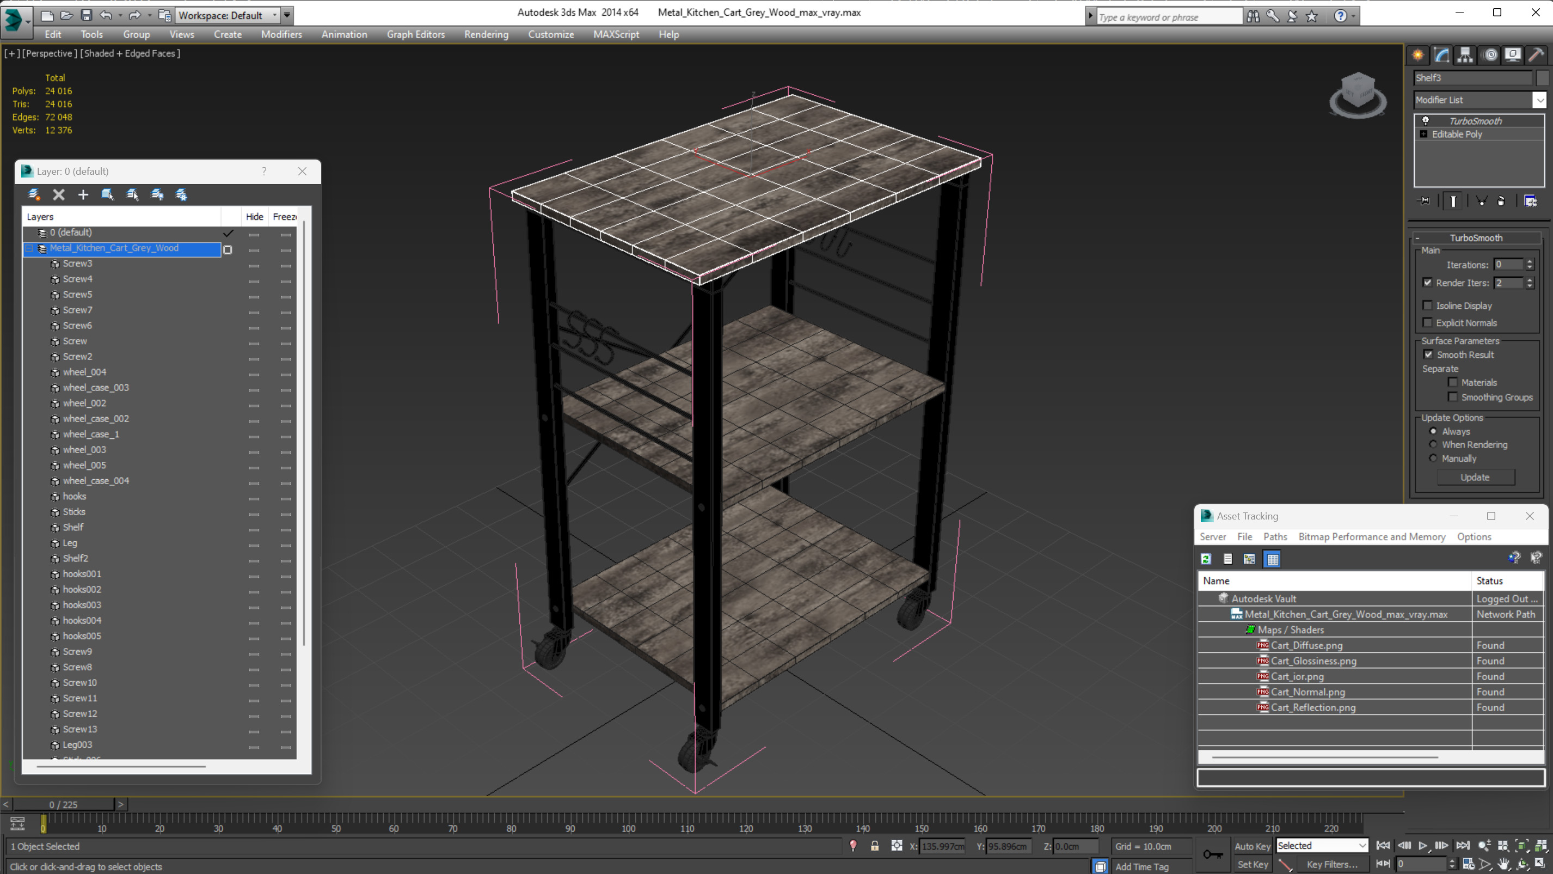Expand the Editable Poly stack entry
Viewport: 1553px width, 874px height.
tap(1423, 134)
